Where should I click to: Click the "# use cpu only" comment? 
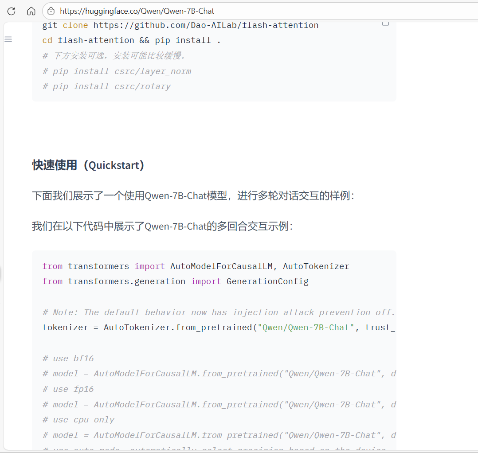click(78, 420)
